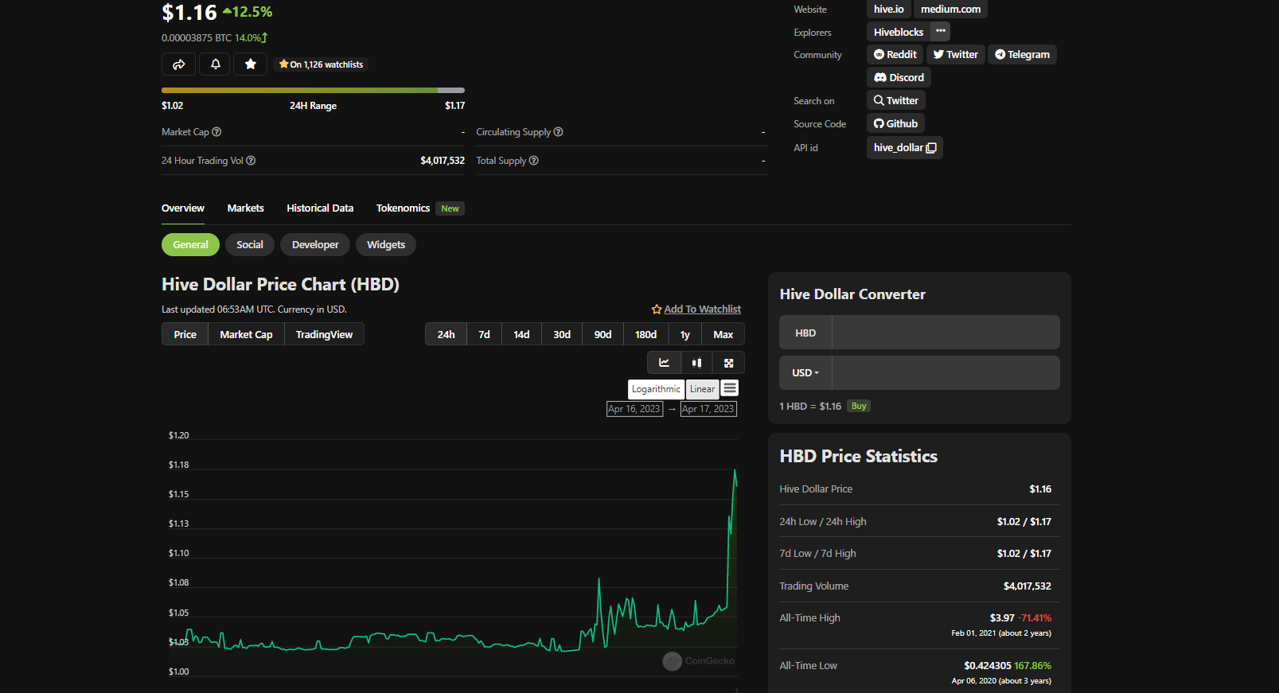Viewport: 1279px width, 693px height.
Task: Open the Historical Data tab
Action: coord(320,208)
